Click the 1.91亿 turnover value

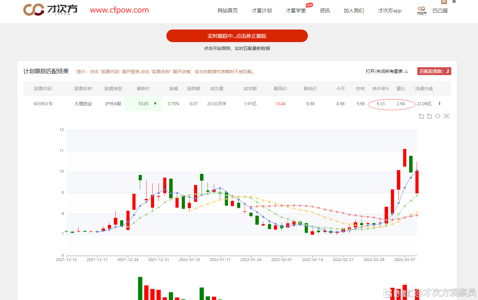(250, 104)
